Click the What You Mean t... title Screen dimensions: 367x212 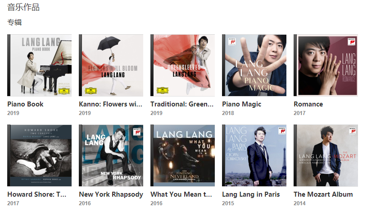[x=181, y=194]
